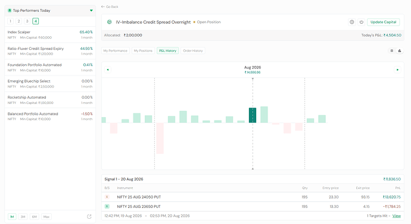Select the 6M time range

point(35,217)
